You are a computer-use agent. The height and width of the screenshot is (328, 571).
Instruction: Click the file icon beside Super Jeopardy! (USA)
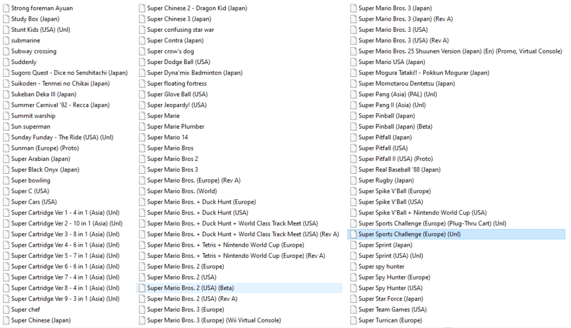pyautogui.click(x=142, y=105)
